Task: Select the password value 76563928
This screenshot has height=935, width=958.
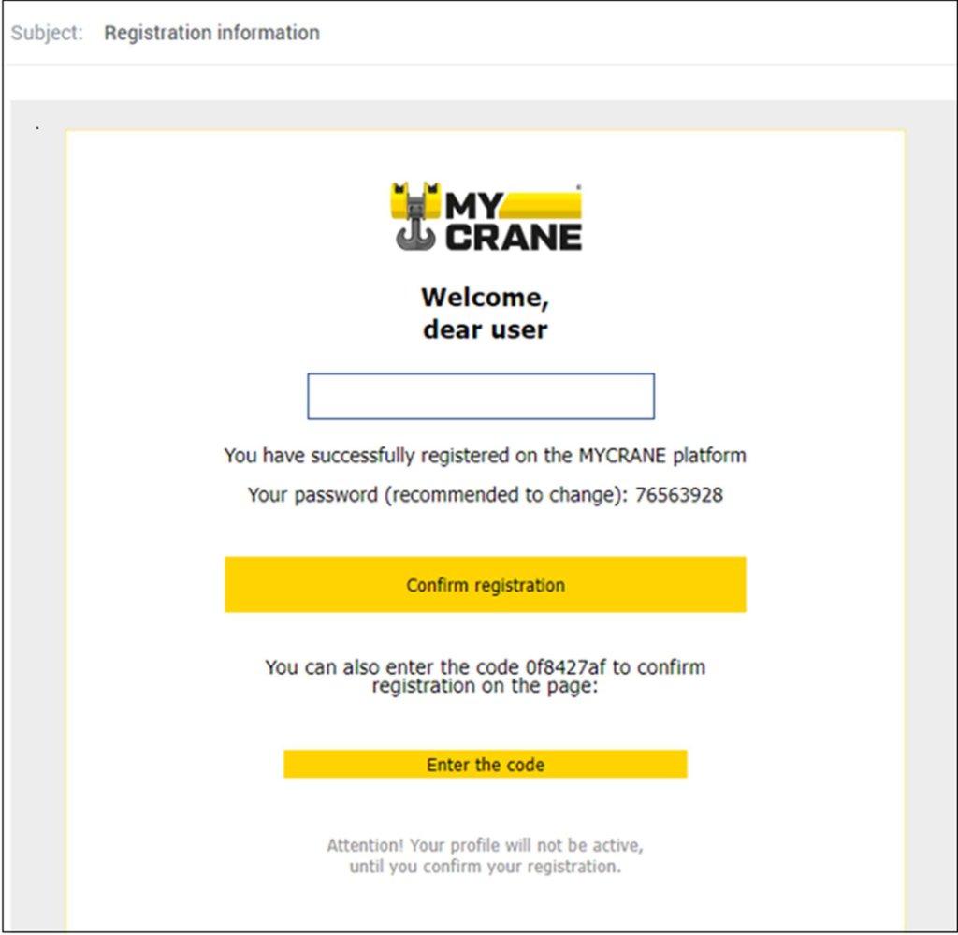Action: [679, 494]
